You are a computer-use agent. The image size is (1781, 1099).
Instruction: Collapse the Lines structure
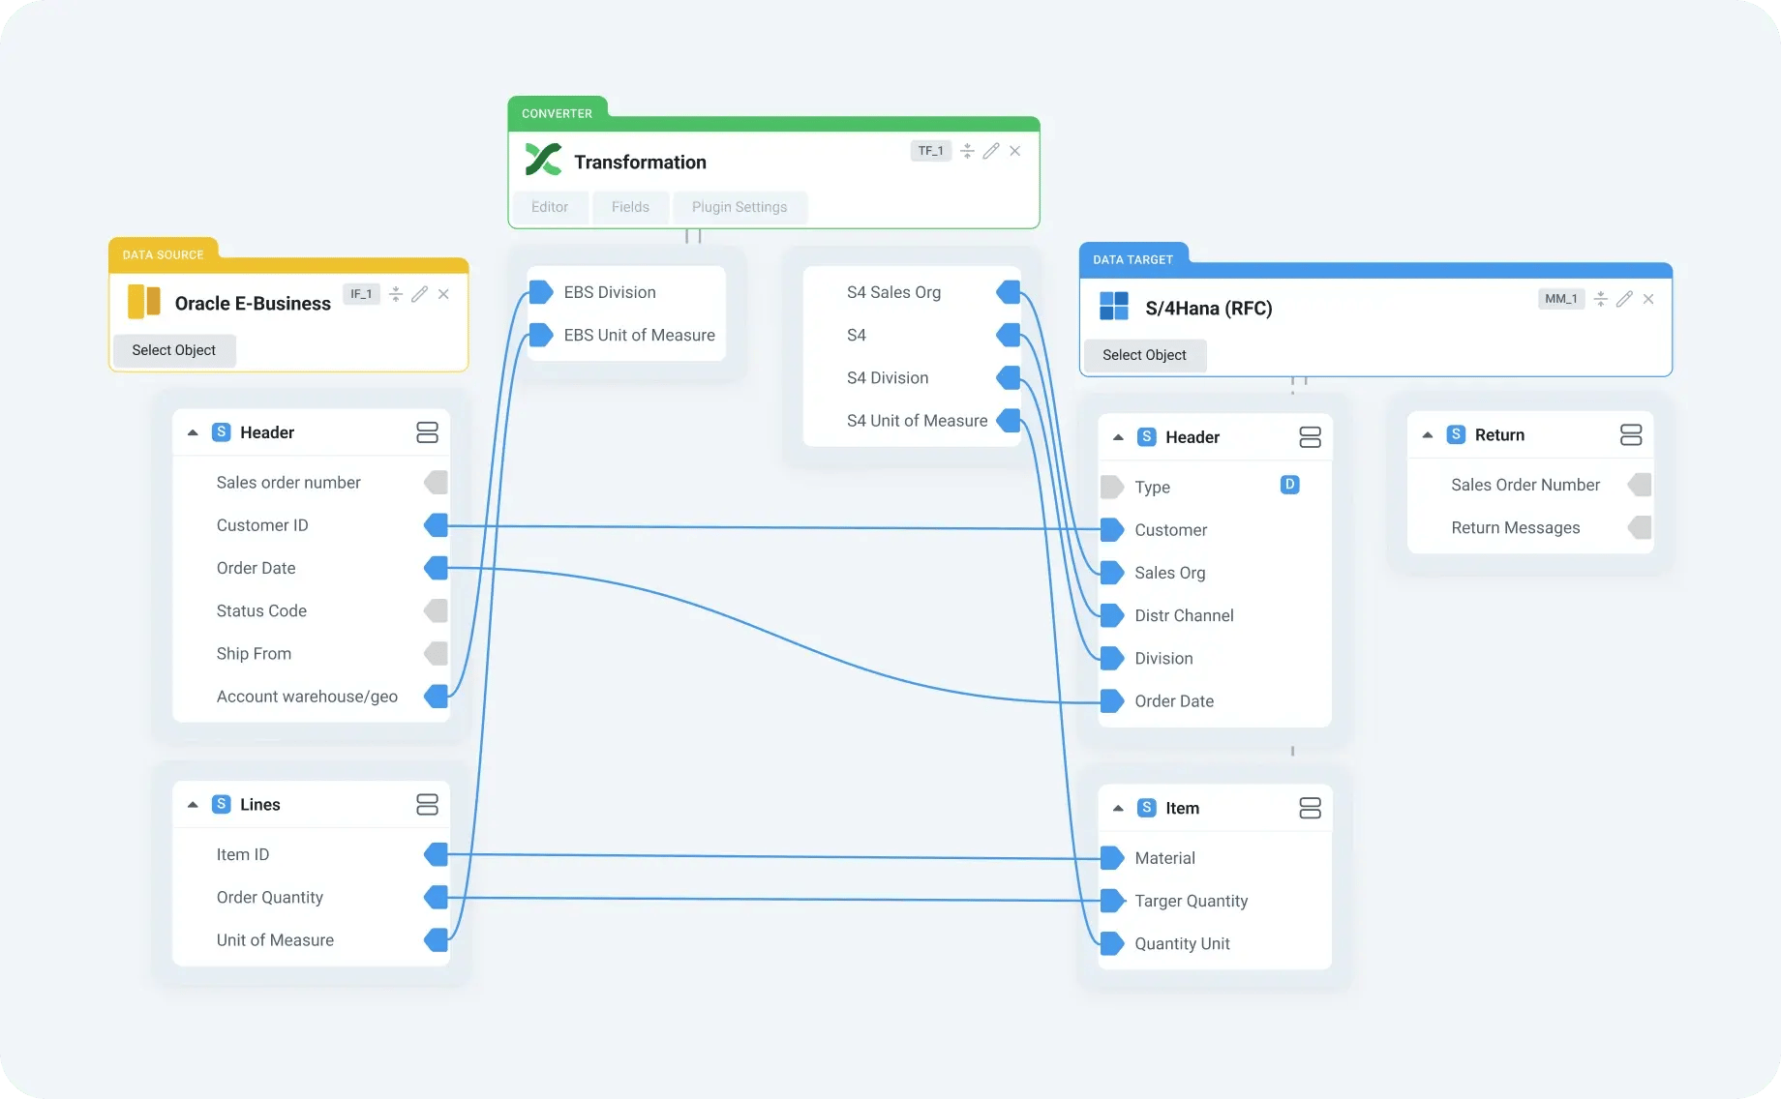pos(193,805)
